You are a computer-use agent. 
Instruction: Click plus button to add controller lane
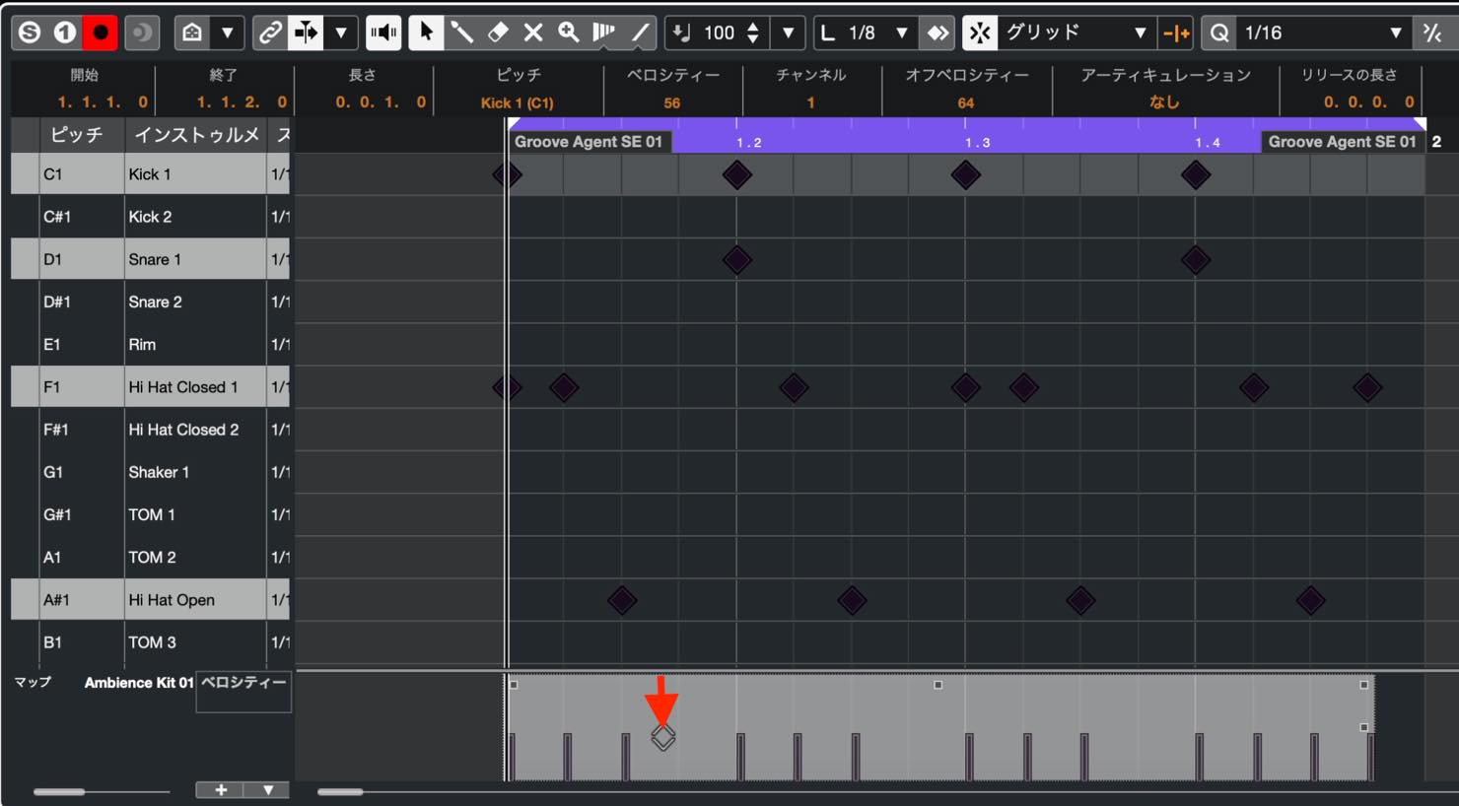click(x=221, y=790)
